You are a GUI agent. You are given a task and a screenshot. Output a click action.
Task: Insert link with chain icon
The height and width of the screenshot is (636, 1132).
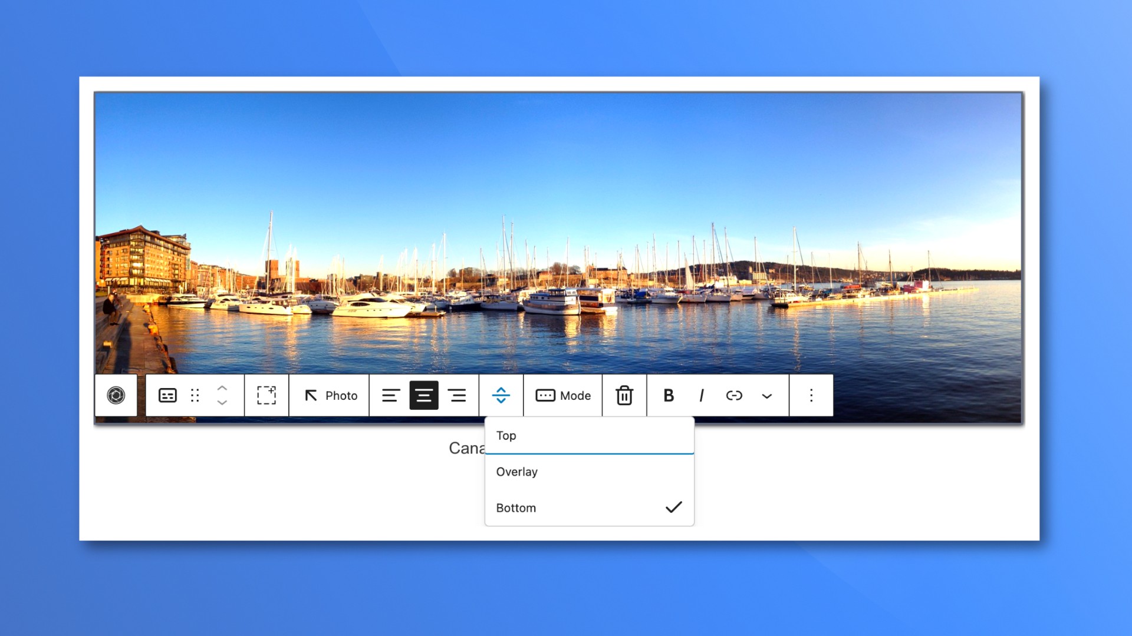click(734, 395)
